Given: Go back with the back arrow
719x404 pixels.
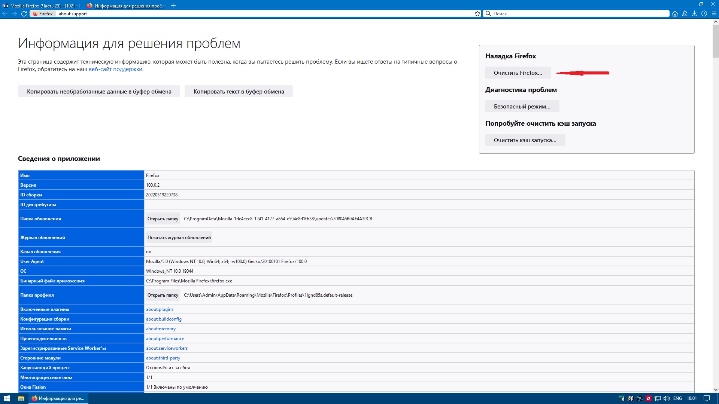Looking at the screenshot, I should click(x=5, y=13).
